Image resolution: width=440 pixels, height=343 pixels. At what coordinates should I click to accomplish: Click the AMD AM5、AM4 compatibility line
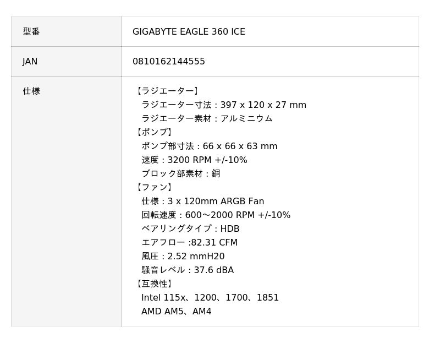pos(177,312)
